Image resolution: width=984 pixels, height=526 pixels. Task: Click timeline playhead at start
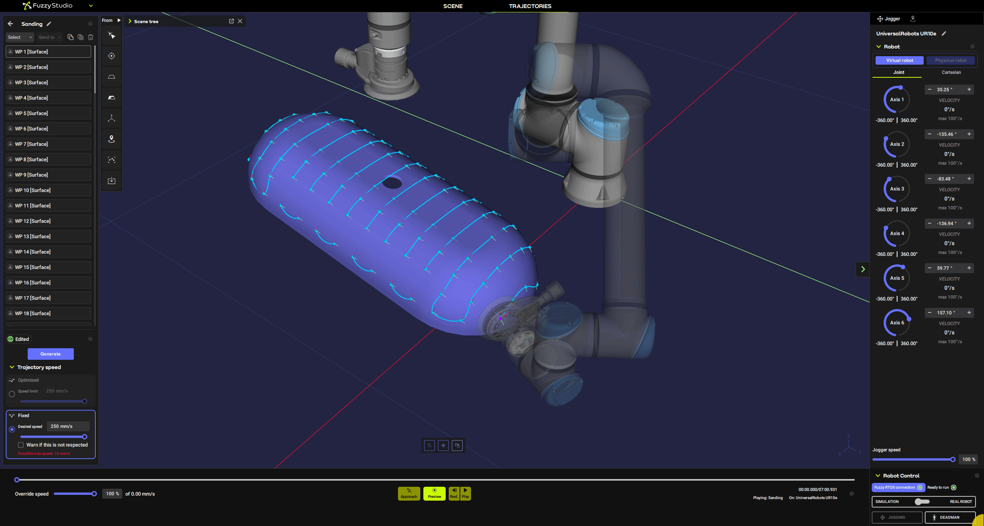click(17, 480)
